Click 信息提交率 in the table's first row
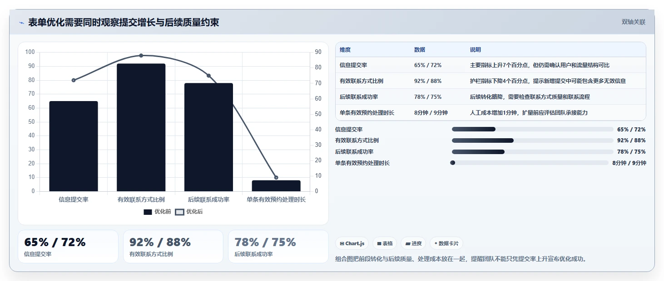 click(353, 65)
